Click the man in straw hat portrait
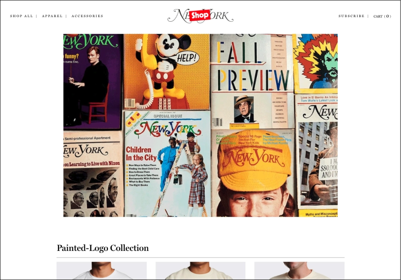The width and height of the screenshot is (401, 280). click(244, 110)
